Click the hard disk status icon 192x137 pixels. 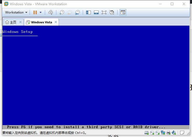[146, 133]
